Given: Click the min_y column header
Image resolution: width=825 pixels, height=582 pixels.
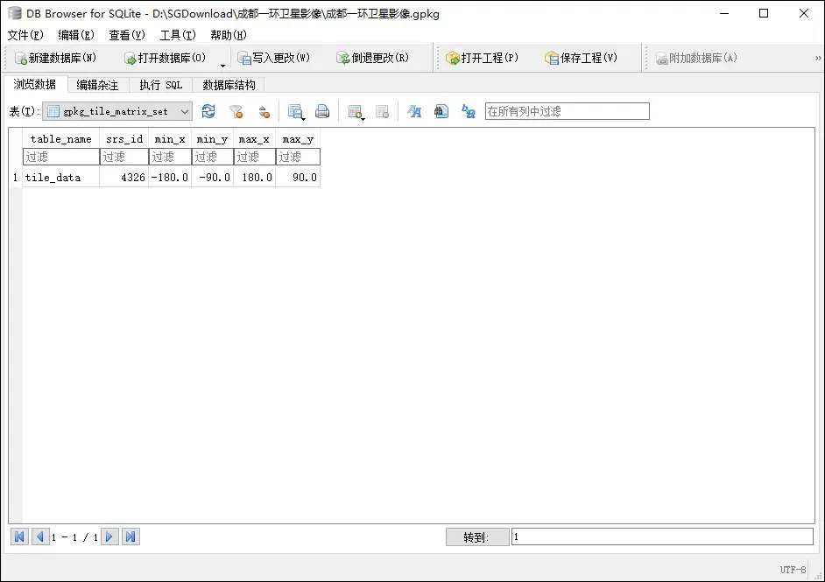Looking at the screenshot, I should (212, 139).
